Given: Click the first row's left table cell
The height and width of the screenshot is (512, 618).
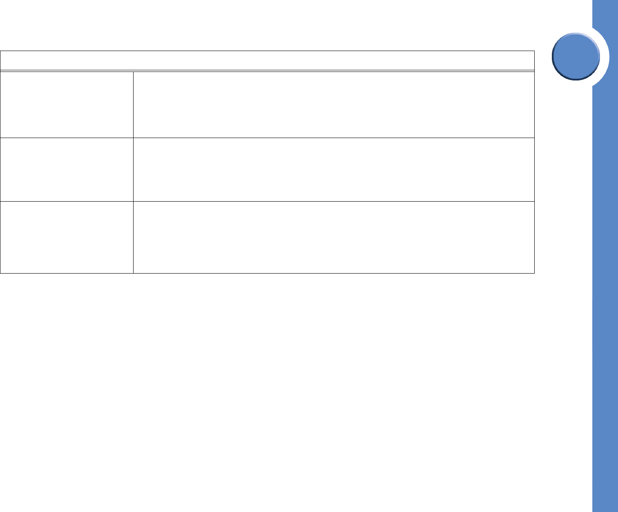Looking at the screenshot, I should pyautogui.click(x=67, y=105).
